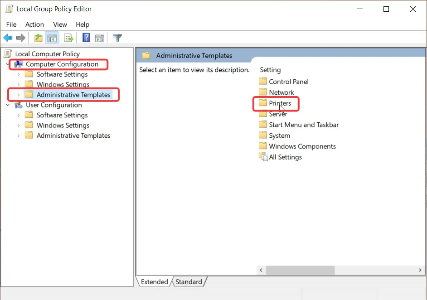Click folder icon beside Software Settings under Computer Configuration
Viewport: 427px width, 300px height.
[29, 74]
